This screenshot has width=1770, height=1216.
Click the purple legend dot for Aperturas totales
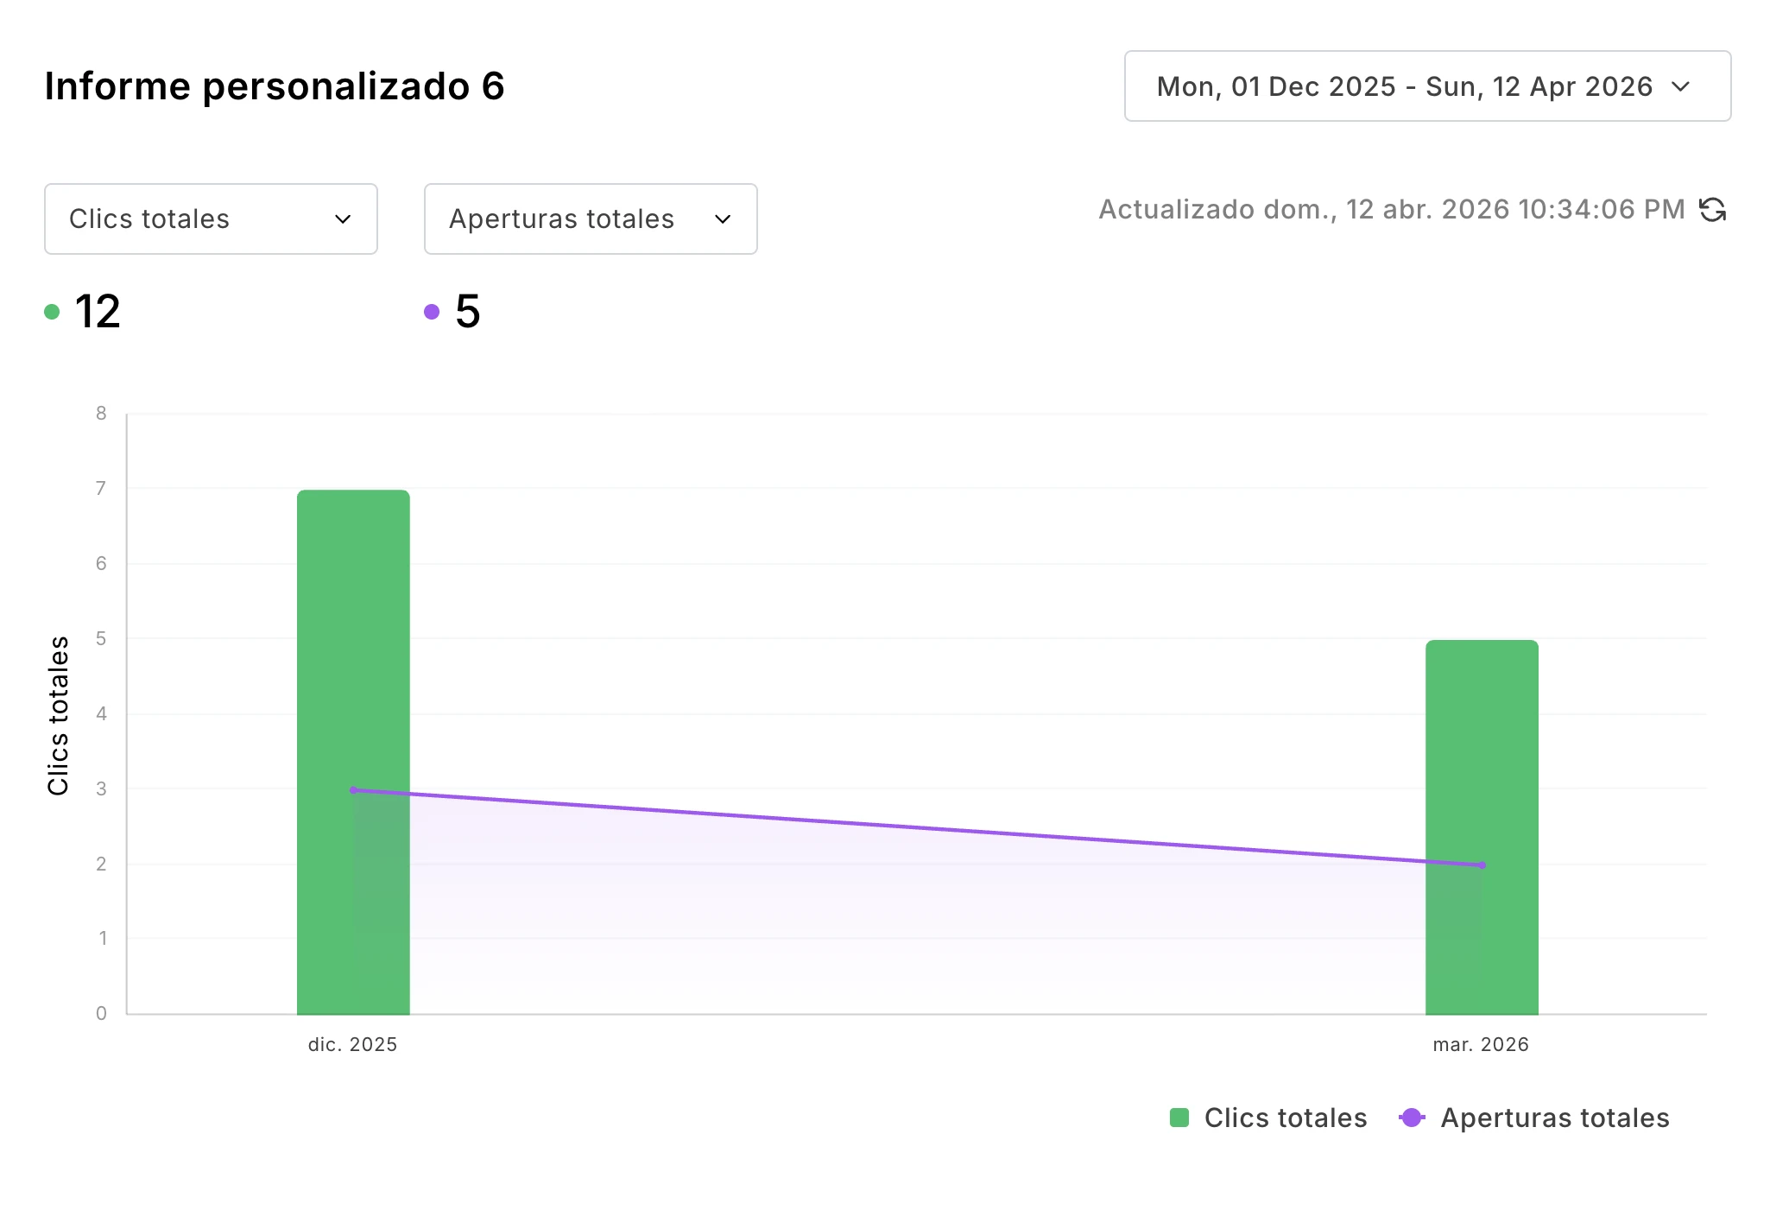pos(1412,1117)
